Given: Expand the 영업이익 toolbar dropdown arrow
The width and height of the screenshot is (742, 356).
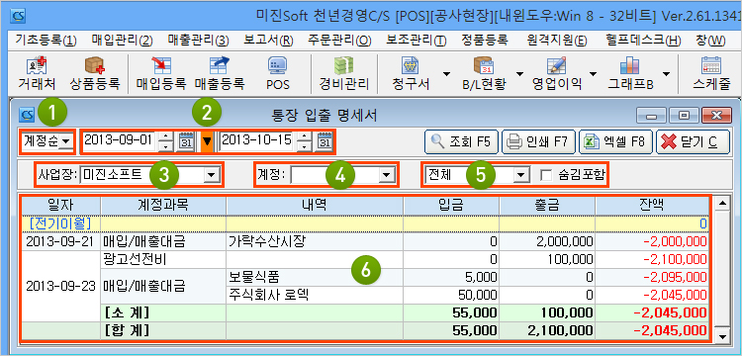Looking at the screenshot, I should 593,74.
